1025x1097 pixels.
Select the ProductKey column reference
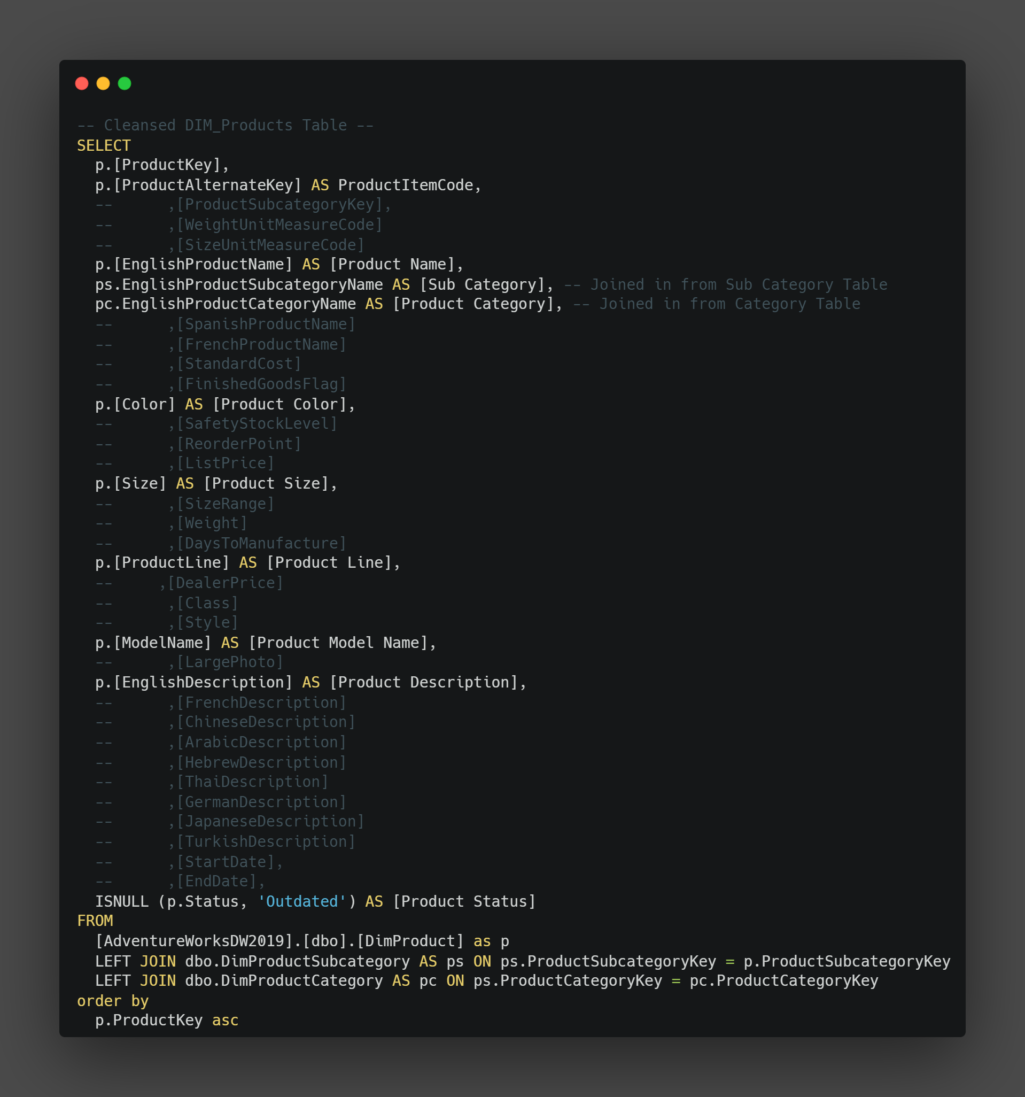pos(161,165)
